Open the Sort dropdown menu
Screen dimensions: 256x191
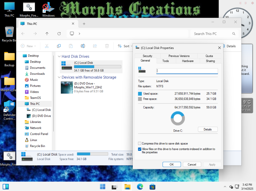125,46
